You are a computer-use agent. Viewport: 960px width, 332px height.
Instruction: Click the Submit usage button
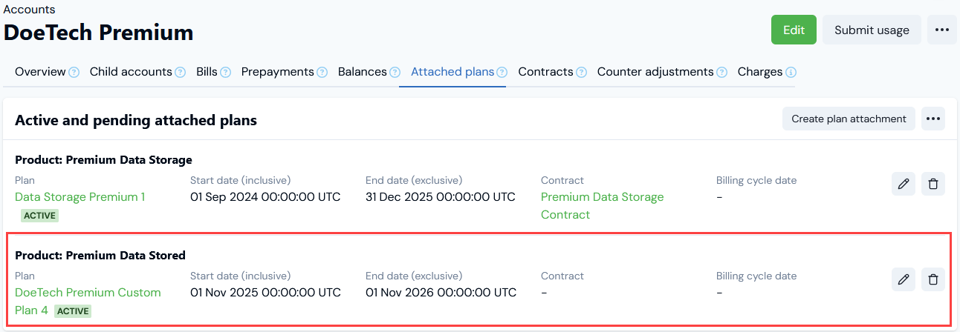[872, 30]
